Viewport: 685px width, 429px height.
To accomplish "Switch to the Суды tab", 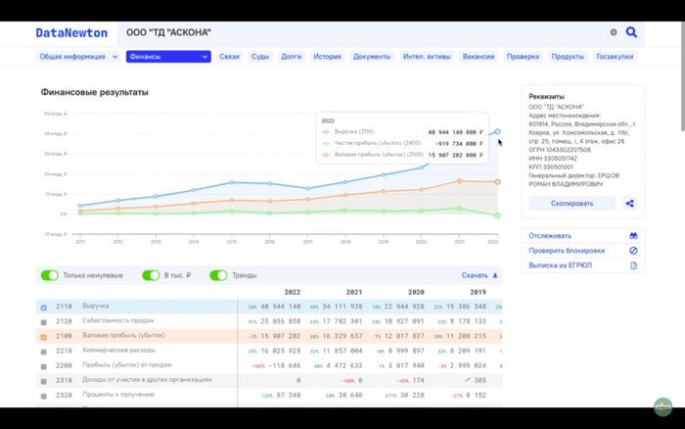I will point(260,57).
